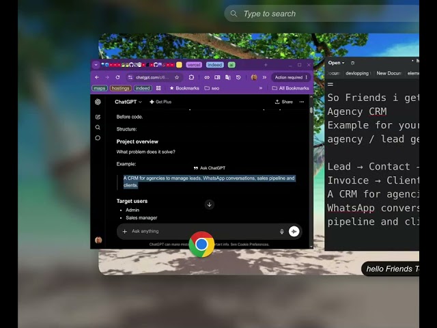Switch to the indeed tab group
The width and height of the screenshot is (437, 328).
[x=214, y=65]
